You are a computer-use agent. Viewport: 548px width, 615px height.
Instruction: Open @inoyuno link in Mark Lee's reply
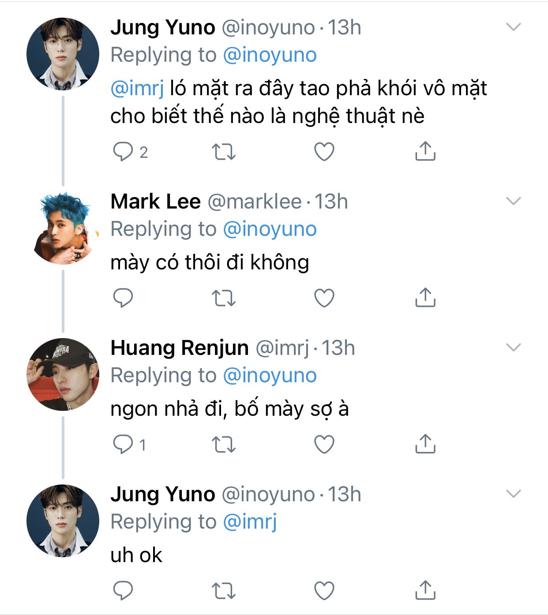(x=270, y=229)
